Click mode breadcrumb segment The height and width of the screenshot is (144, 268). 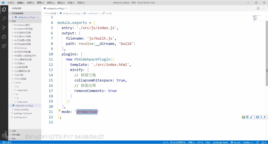[x=109, y=13]
